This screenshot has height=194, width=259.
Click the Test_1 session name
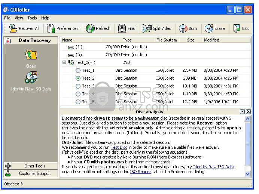[88, 70]
